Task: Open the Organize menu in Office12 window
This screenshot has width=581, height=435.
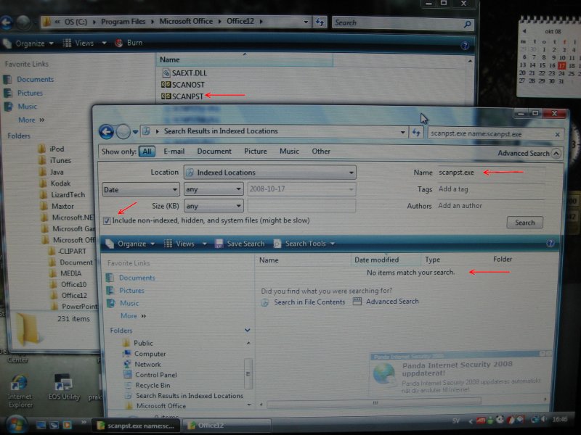Action: click(28, 43)
